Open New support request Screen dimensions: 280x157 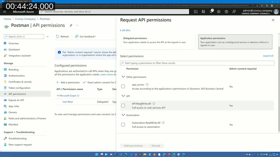[20, 144]
